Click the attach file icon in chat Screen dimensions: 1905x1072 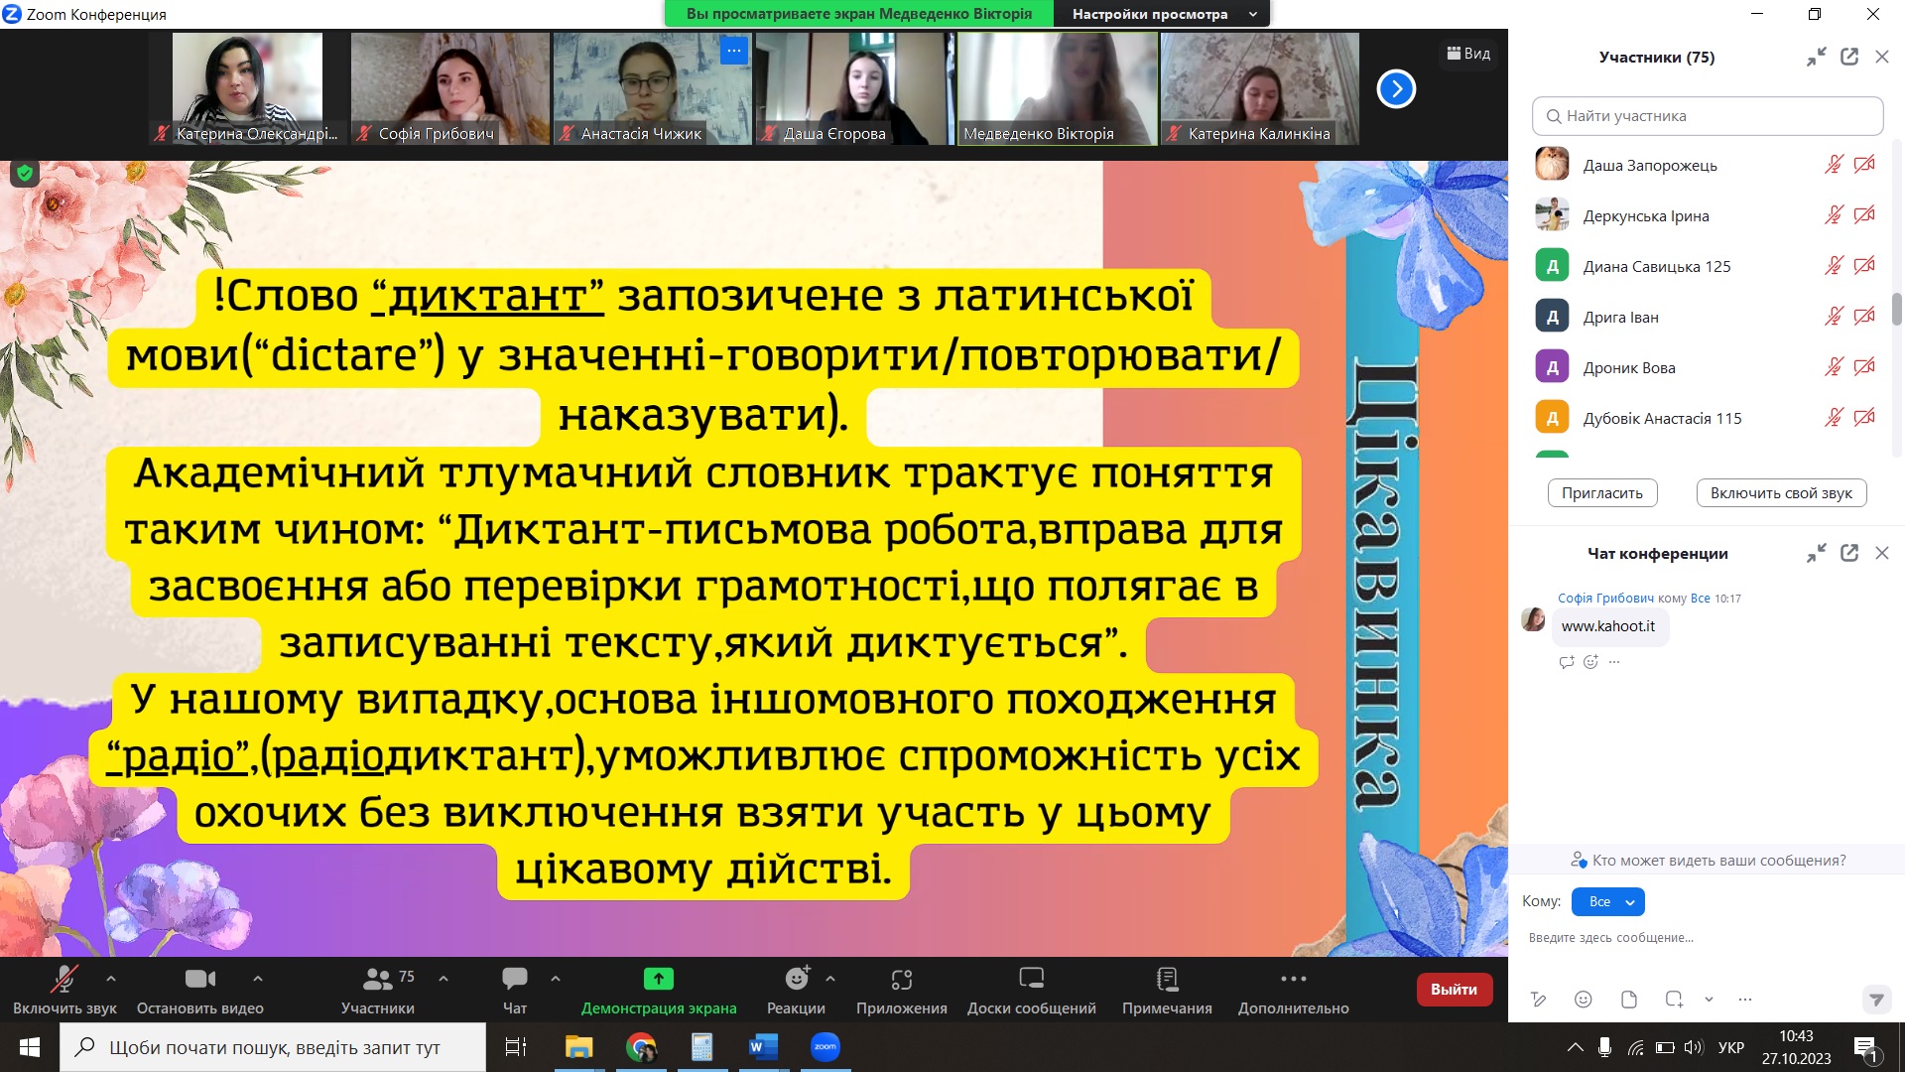[x=1628, y=1000]
